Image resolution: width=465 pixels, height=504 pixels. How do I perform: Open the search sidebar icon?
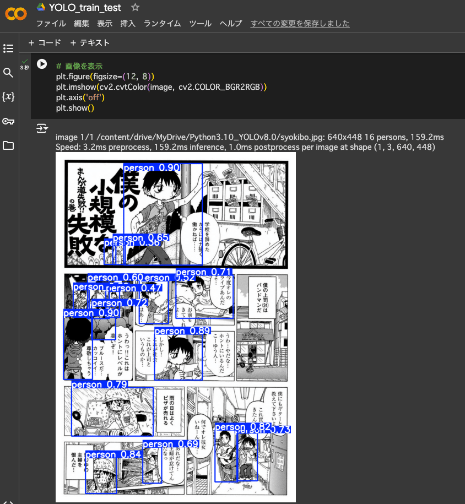point(8,73)
